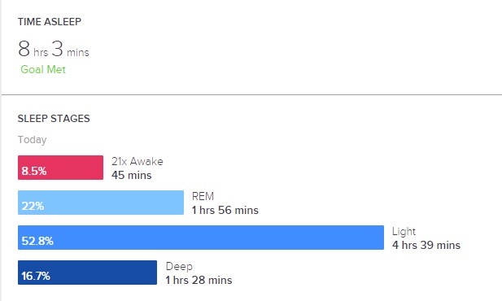Click the 45 mins awake duration

click(x=132, y=175)
